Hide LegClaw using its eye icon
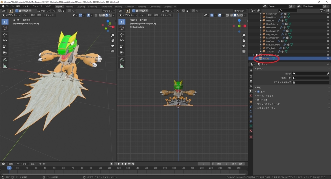The width and height of the screenshot is (331, 179). coord(328,41)
